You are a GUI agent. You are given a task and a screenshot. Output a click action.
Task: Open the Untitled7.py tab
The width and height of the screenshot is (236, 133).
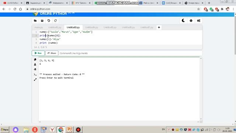pyautogui.click(x=147, y=27)
